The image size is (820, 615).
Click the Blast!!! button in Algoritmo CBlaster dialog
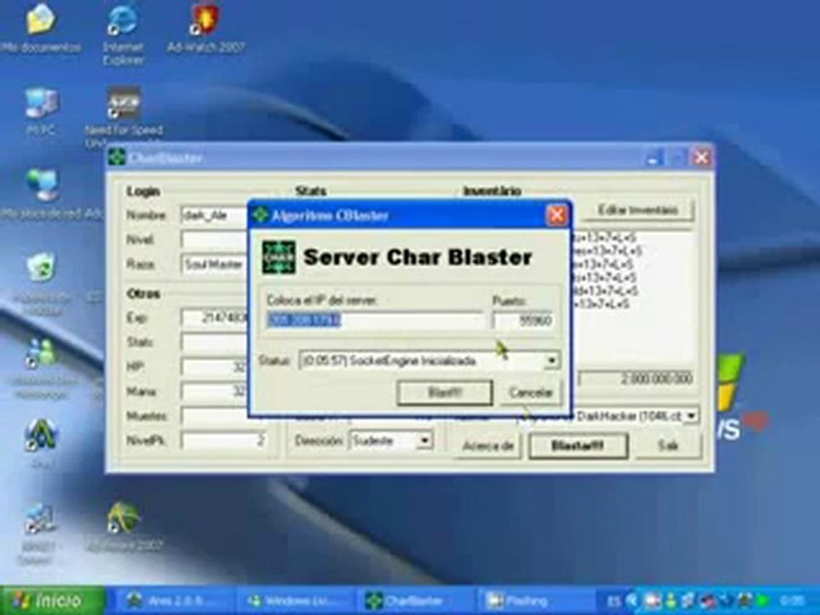pos(444,393)
